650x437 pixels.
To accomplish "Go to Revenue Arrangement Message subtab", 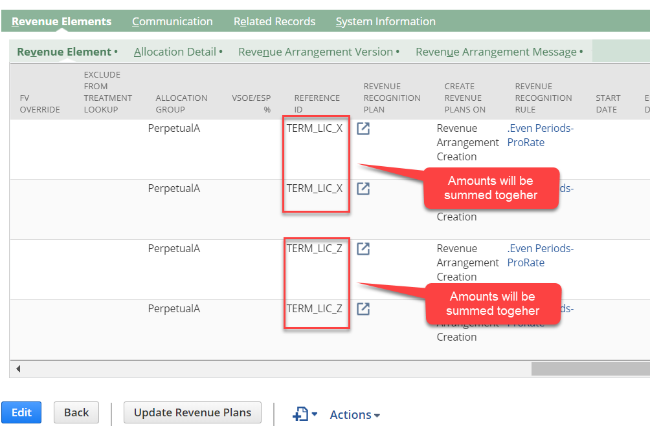I will (x=496, y=52).
